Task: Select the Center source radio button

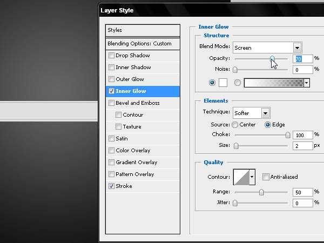Action: [x=235, y=125]
